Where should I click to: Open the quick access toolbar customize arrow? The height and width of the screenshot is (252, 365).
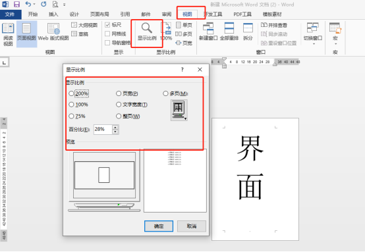tap(65, 5)
